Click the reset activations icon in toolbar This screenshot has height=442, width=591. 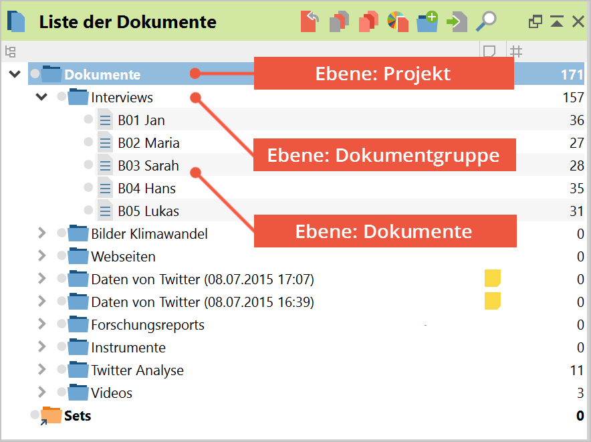tap(310, 21)
